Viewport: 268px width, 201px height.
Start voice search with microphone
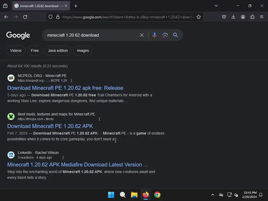click(x=154, y=35)
